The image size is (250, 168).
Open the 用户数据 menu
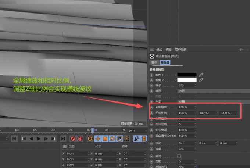(x=181, y=49)
